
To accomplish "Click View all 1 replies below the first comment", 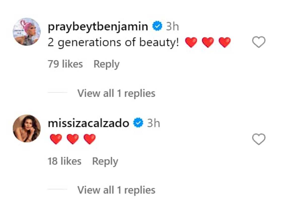I will pos(117,93).
